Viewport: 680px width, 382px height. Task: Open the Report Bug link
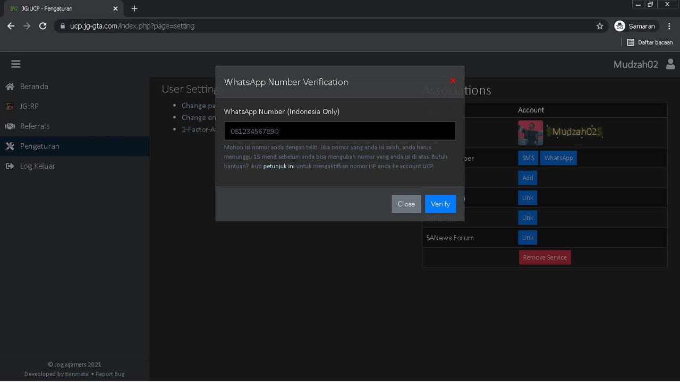coord(110,374)
